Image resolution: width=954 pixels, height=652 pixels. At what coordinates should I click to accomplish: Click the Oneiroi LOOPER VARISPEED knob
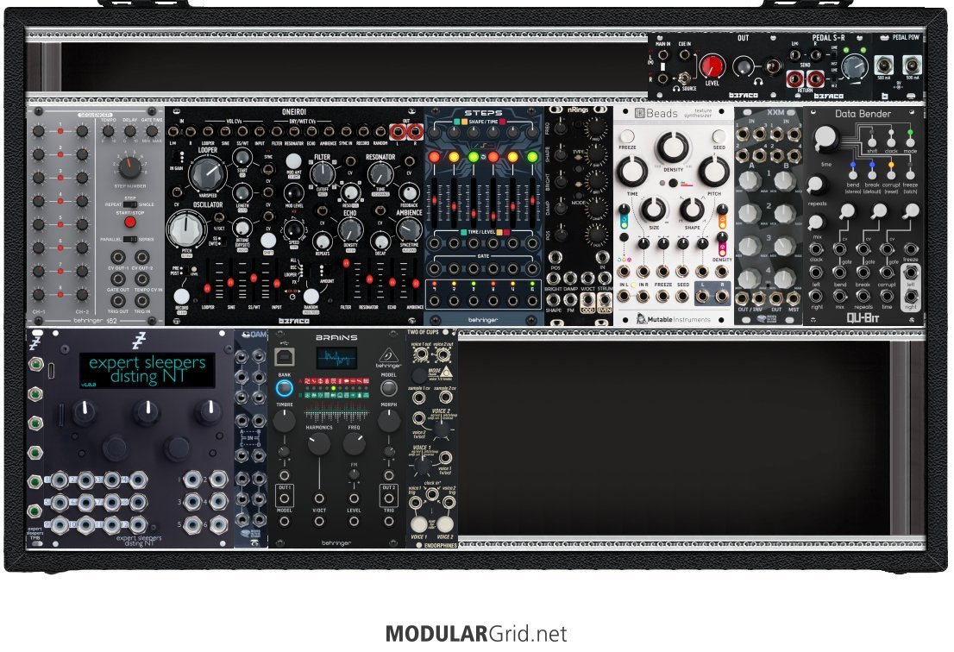pos(208,174)
